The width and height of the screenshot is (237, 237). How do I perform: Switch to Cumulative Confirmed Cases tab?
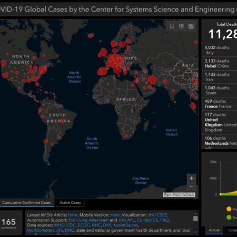[x=26, y=203]
